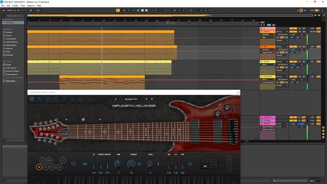Screen dimensions: 327x184
Task: Open Bass track output Master dropdown
Action: click(282, 55)
